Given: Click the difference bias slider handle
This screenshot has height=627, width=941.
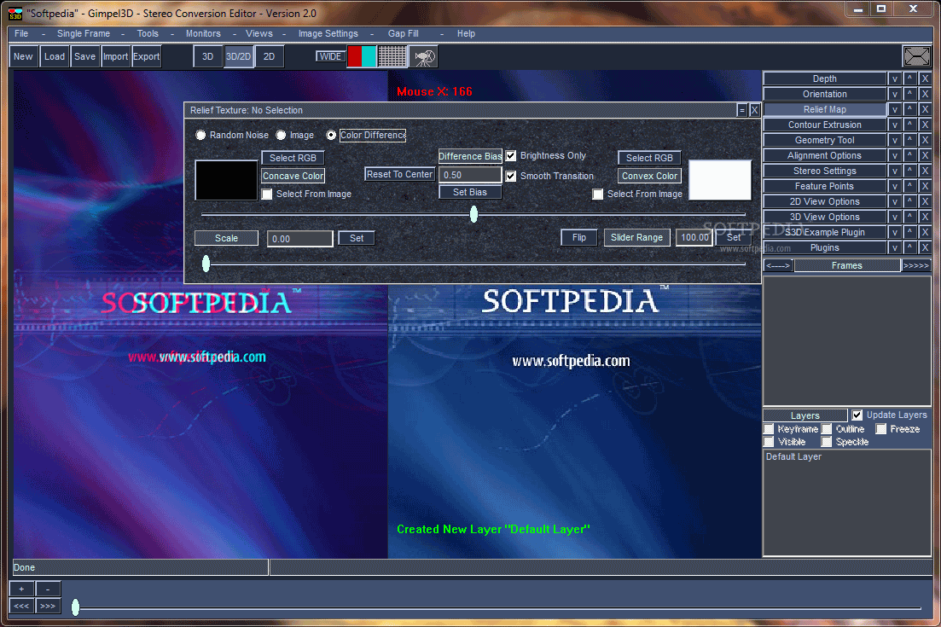Looking at the screenshot, I should 474,213.
